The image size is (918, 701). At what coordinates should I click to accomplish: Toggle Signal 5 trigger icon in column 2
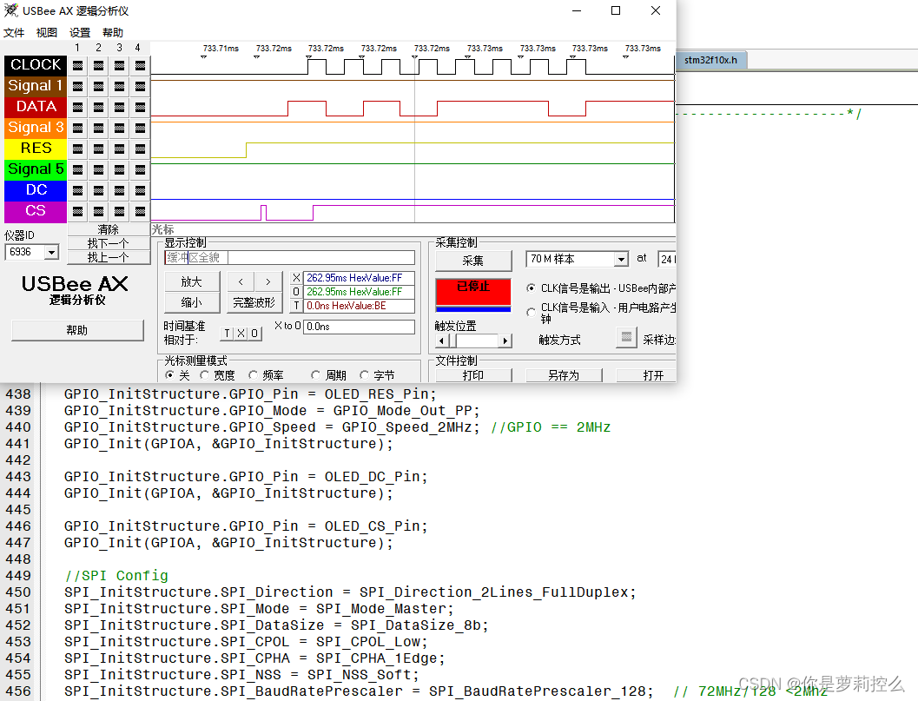[98, 170]
